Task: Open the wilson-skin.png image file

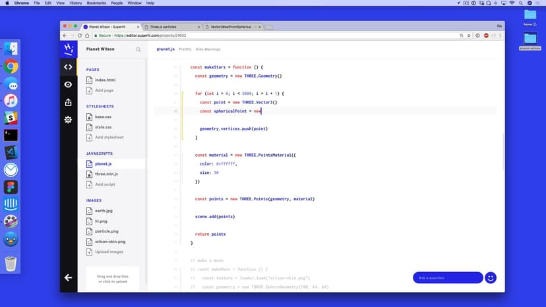Action: [109, 242]
